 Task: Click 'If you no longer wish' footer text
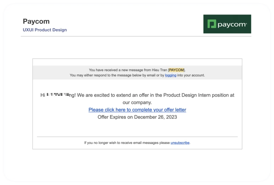[127, 143]
